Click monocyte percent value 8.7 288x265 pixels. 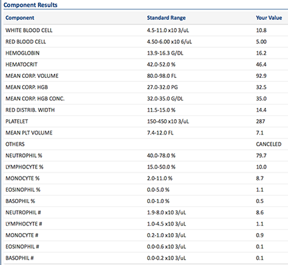tap(260, 178)
